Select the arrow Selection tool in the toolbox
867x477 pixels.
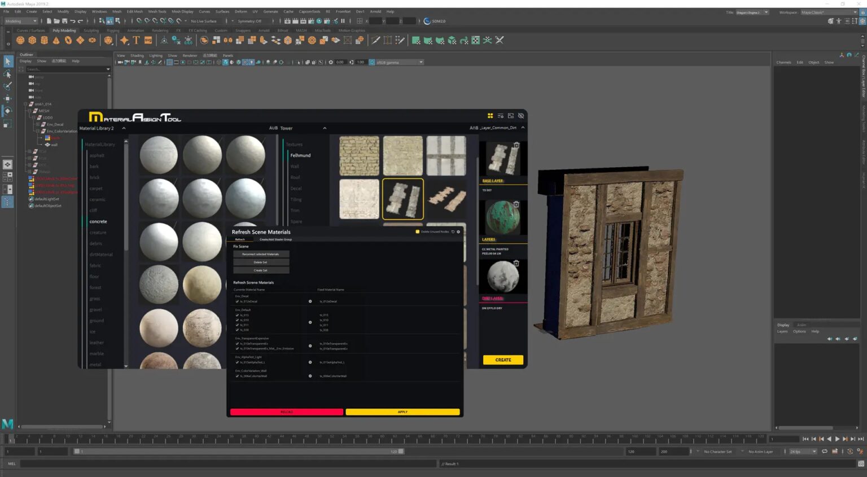8,61
